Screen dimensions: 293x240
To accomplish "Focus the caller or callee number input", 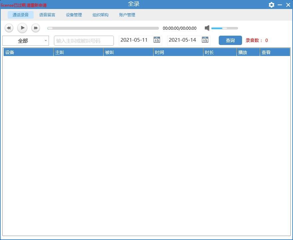I will [84, 41].
